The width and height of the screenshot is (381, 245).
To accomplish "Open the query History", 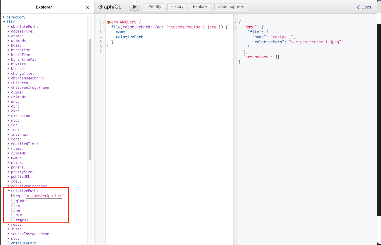I will [x=177, y=7].
